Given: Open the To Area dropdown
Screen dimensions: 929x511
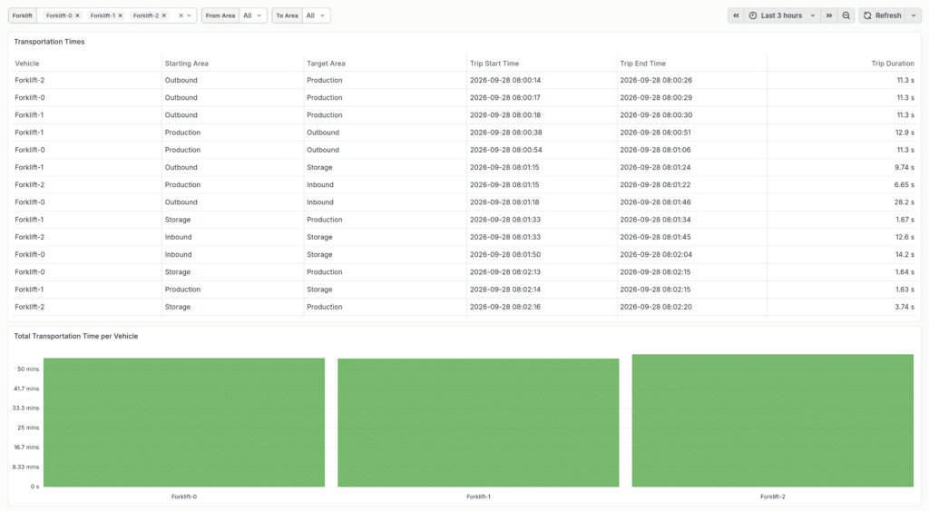Looking at the screenshot, I should click(317, 15).
